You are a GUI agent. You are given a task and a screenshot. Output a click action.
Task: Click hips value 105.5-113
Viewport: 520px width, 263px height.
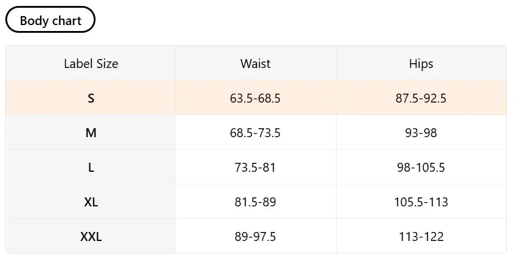pos(421,202)
